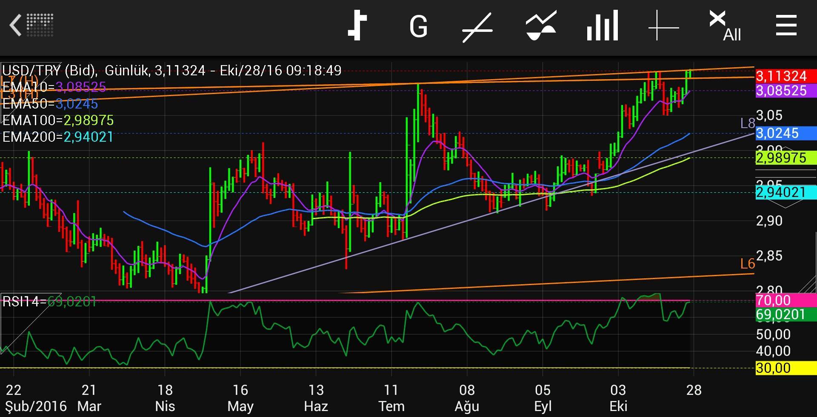This screenshot has width=817, height=417.
Task: Tap the pink 70,00 RSI overbought level tag
Action: (785, 300)
